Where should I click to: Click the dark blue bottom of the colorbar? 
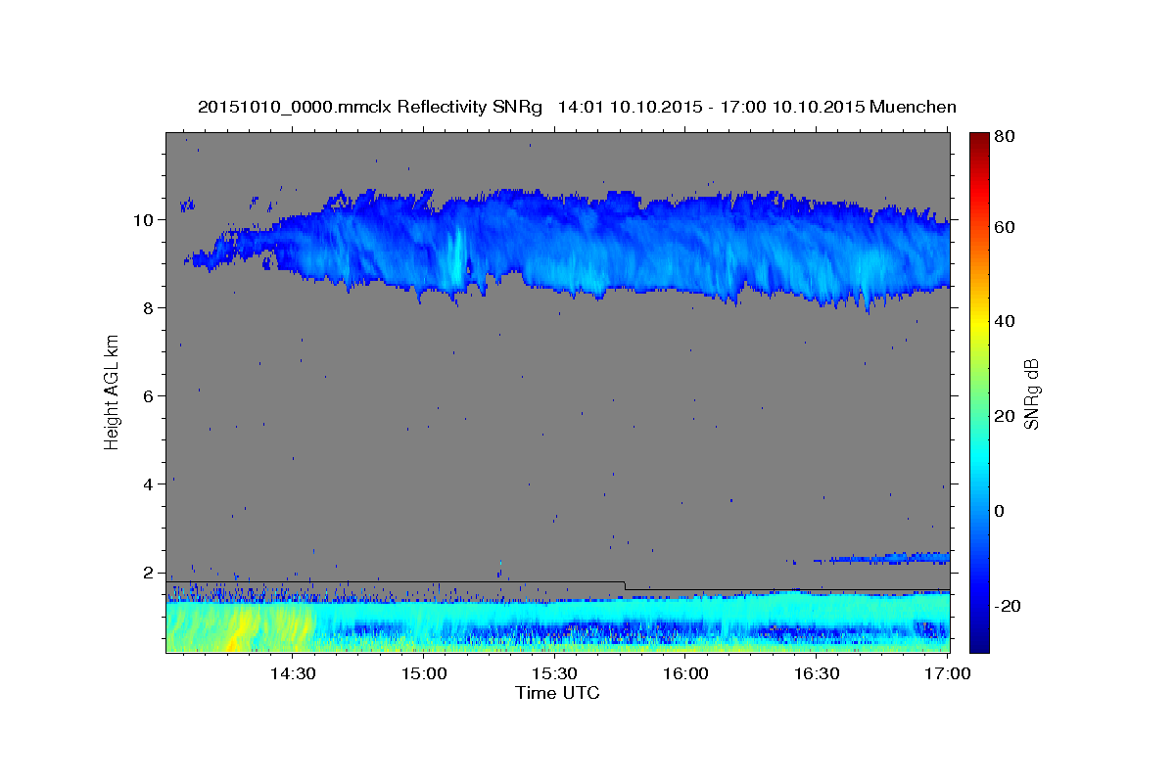pyautogui.click(x=979, y=641)
